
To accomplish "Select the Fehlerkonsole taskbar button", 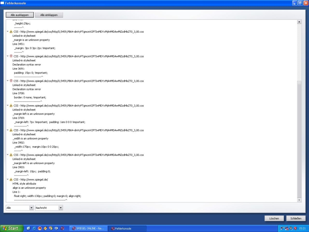I will (x=128, y=228).
